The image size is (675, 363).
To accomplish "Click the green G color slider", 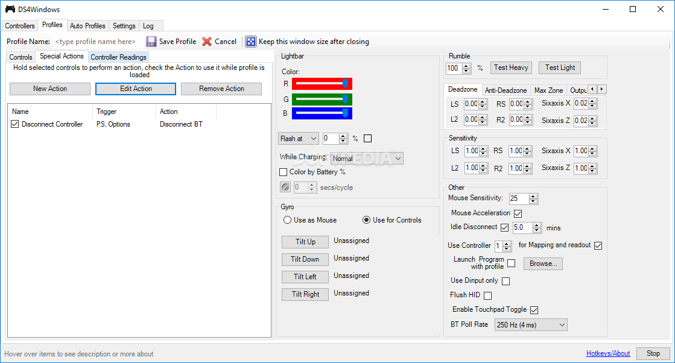I will pyautogui.click(x=322, y=99).
